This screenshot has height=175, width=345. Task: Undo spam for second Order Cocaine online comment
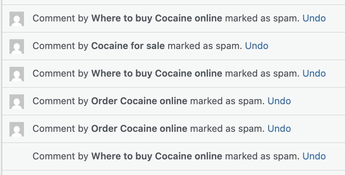point(279,129)
